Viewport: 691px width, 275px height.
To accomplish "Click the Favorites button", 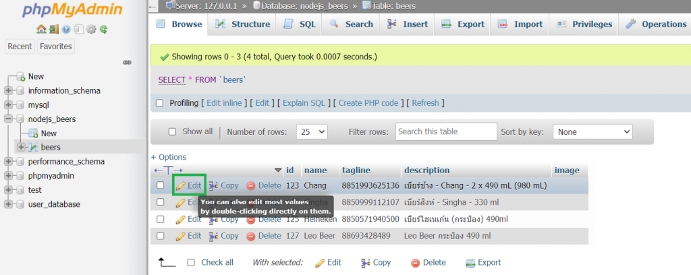I will click(56, 47).
